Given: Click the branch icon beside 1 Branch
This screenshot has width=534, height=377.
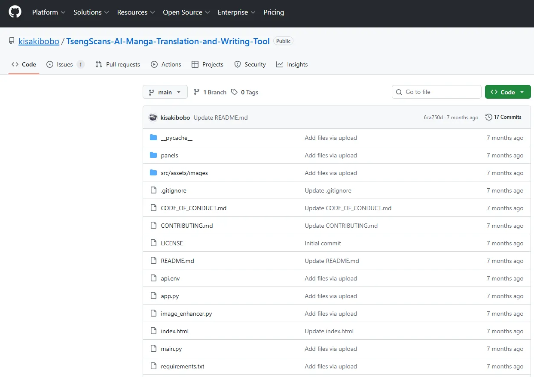Looking at the screenshot, I should 197,92.
